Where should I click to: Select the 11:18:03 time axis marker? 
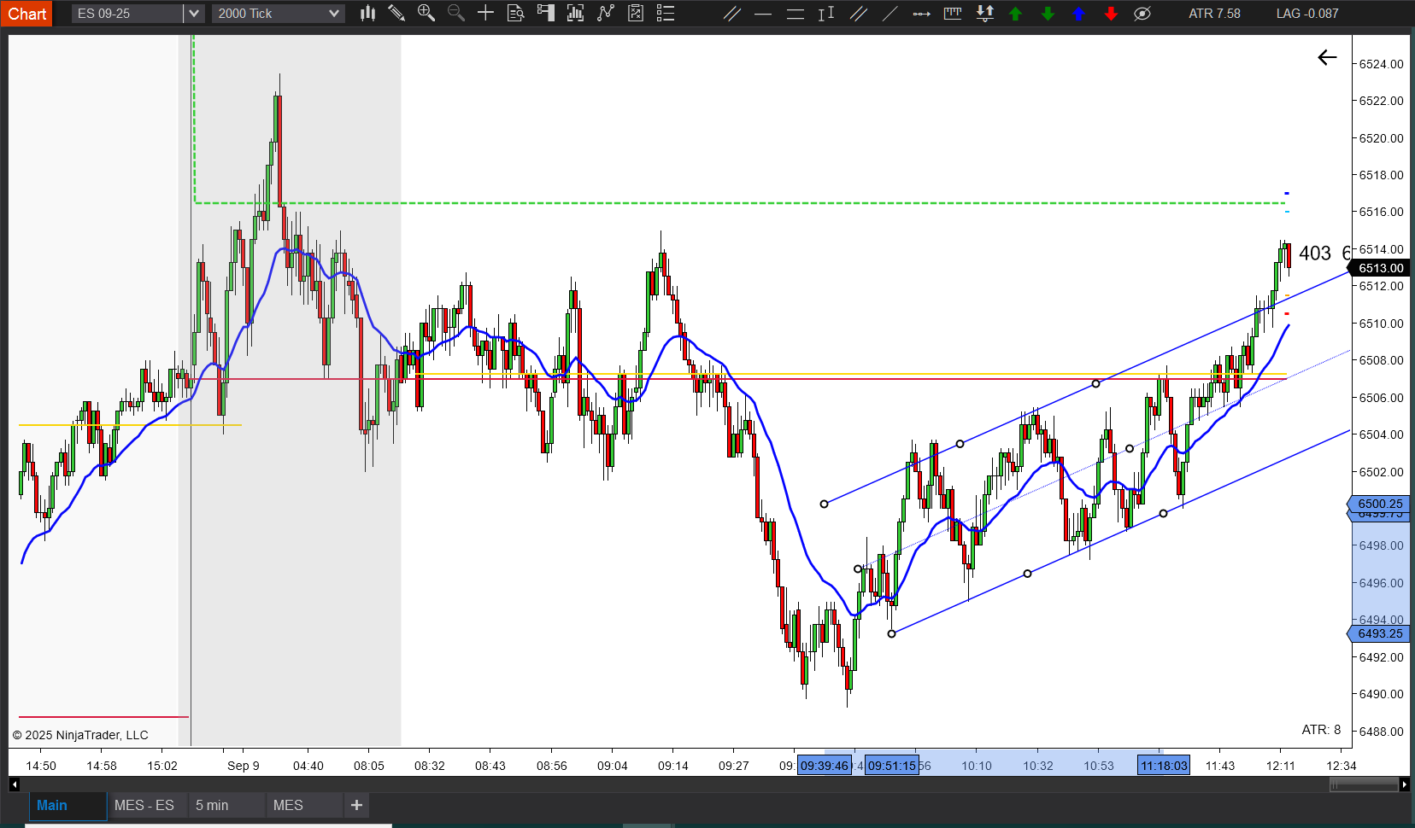click(1163, 766)
